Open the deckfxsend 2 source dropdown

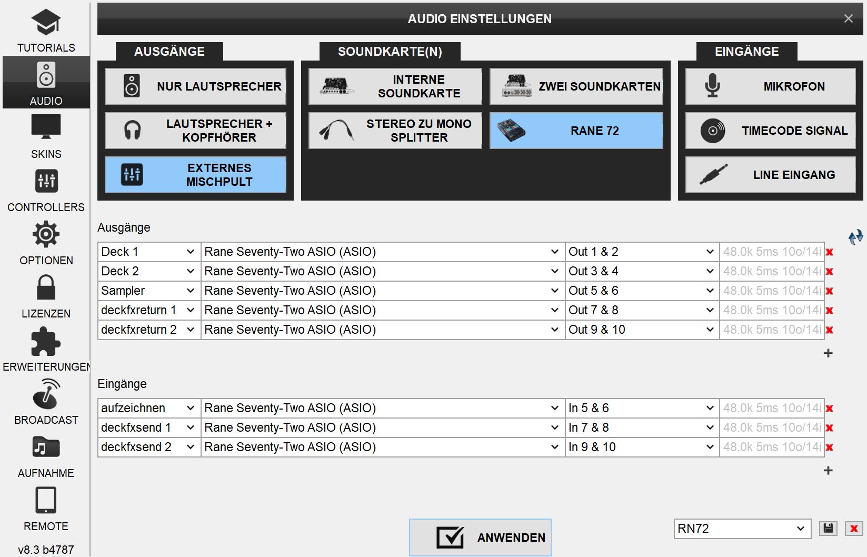[x=149, y=447]
